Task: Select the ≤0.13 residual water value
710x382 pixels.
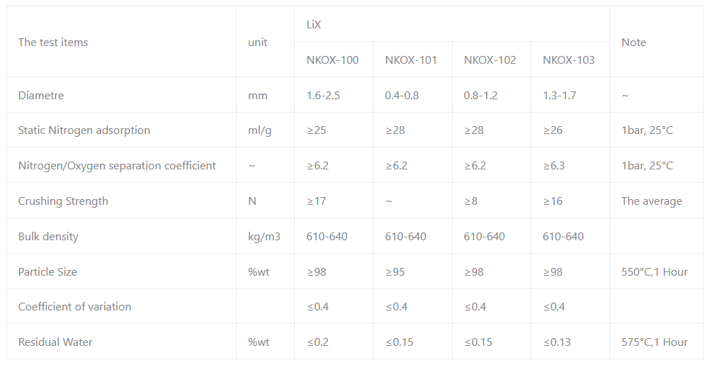Action: (x=557, y=342)
